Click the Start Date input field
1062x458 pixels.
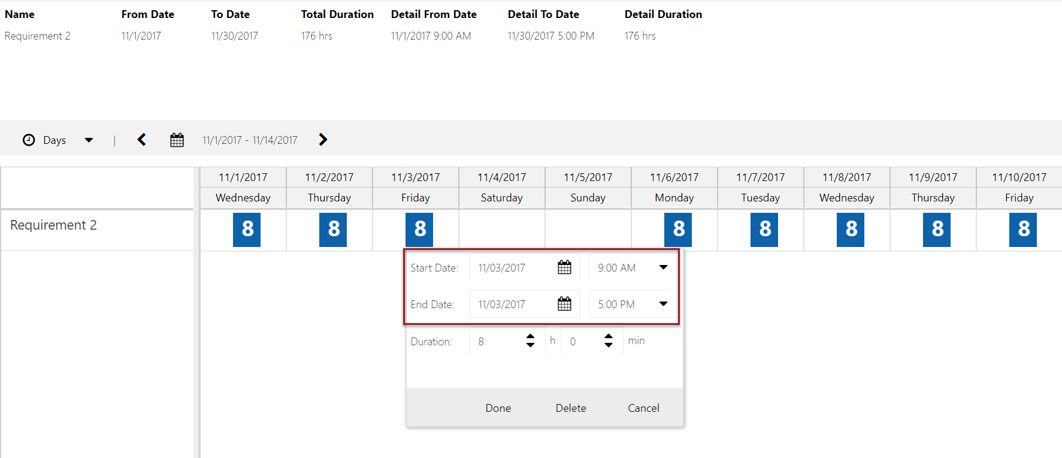pyautogui.click(x=512, y=268)
